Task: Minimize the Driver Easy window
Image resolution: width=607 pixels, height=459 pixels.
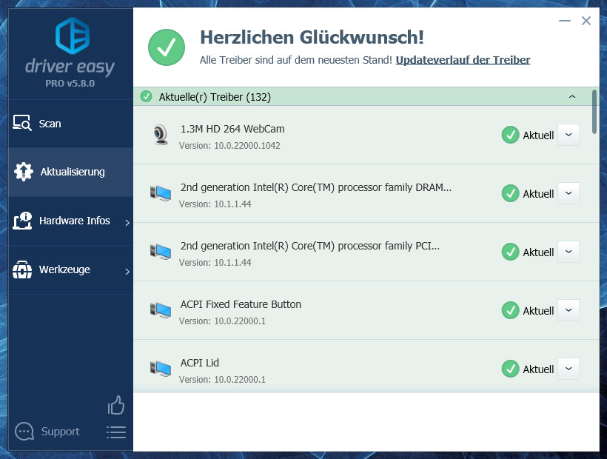Action: click(x=565, y=21)
